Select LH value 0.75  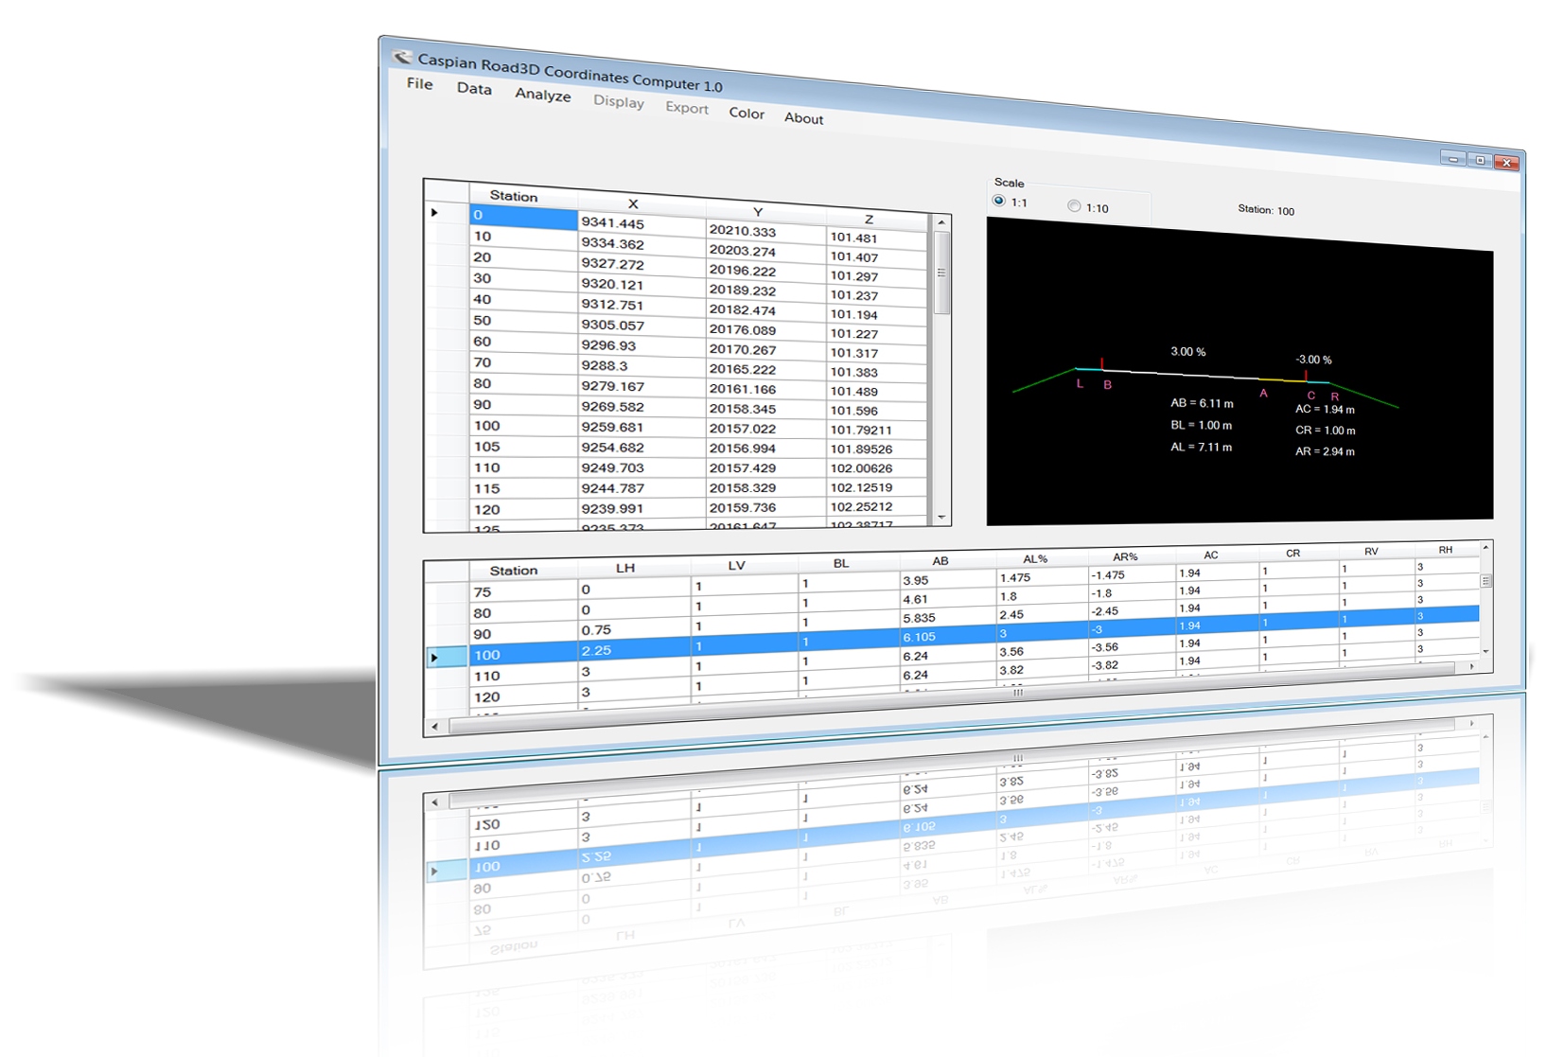(x=634, y=629)
